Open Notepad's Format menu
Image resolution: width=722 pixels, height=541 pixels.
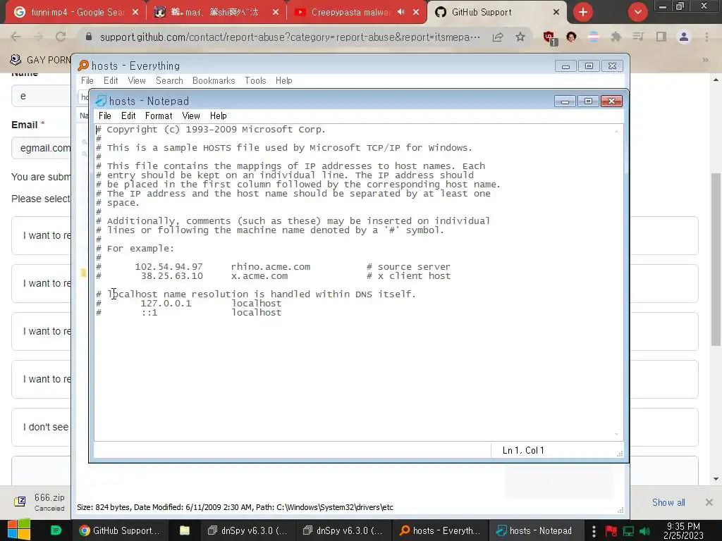tap(159, 116)
